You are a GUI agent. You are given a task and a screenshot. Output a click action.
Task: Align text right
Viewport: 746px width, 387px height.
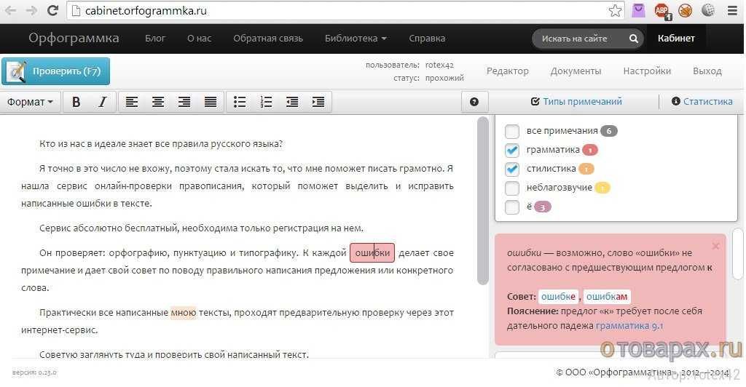pos(184,102)
